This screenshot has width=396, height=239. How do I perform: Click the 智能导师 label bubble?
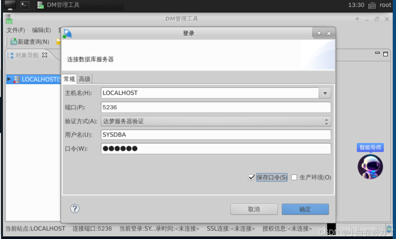pos(370,147)
